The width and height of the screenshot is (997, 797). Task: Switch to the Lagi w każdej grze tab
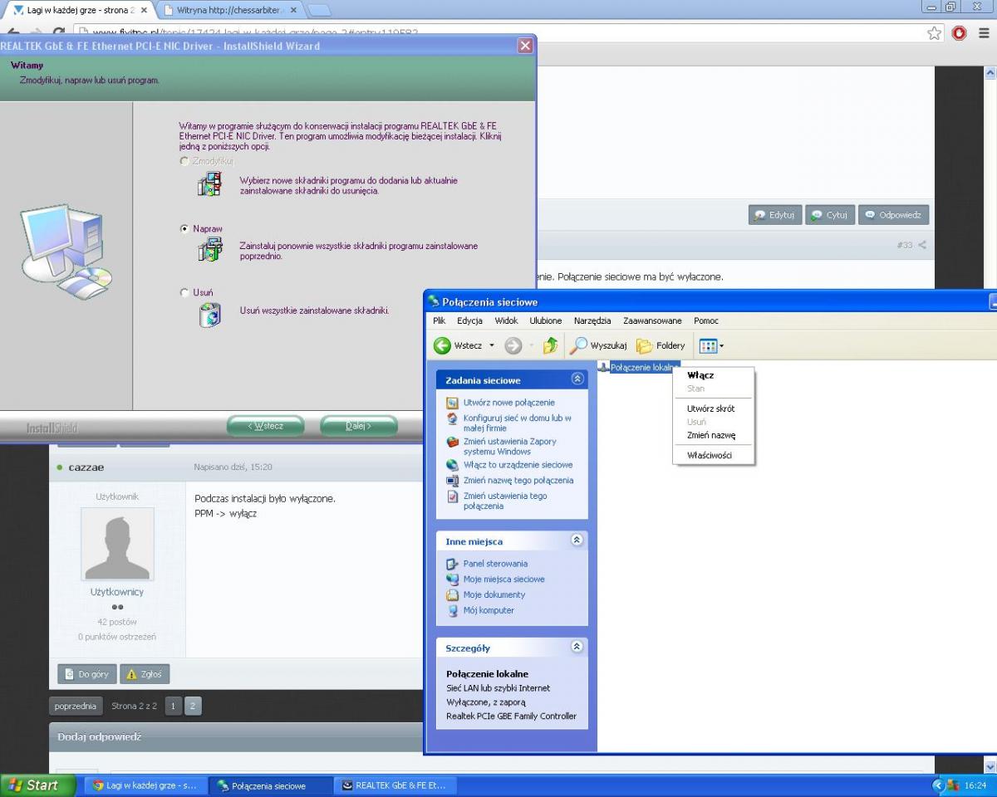click(80, 10)
